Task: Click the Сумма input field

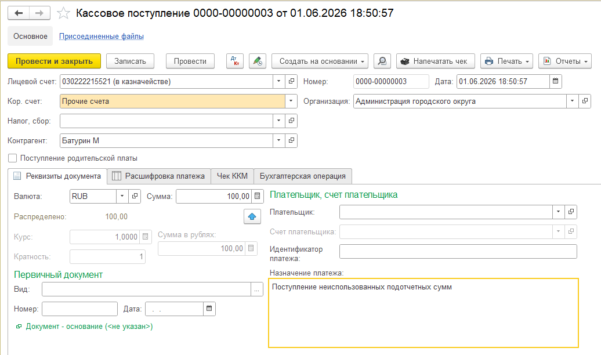Action: pyautogui.click(x=213, y=196)
